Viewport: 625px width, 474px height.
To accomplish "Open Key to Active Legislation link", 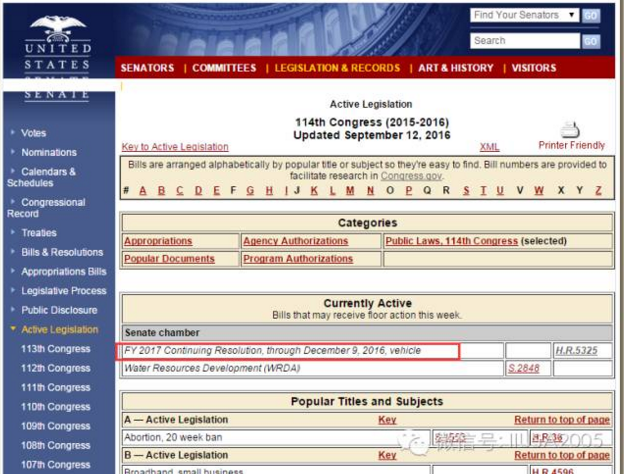I will point(175,147).
